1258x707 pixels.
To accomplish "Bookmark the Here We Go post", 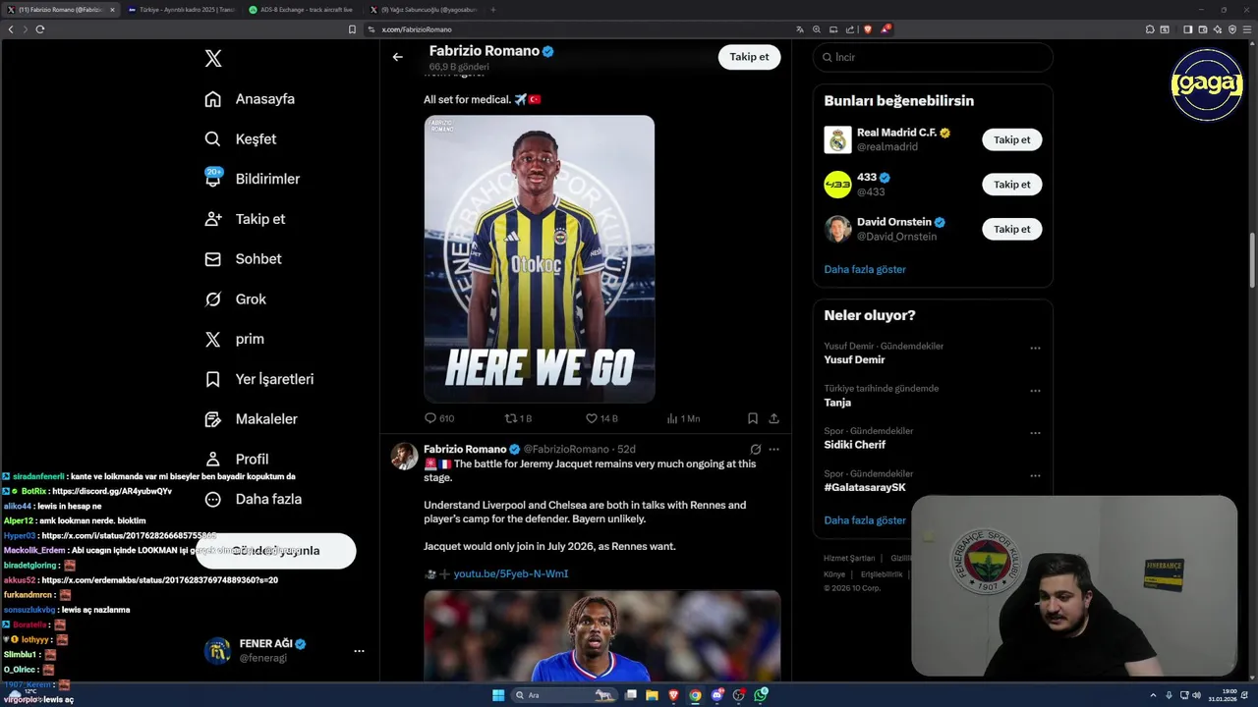I will coord(753,418).
